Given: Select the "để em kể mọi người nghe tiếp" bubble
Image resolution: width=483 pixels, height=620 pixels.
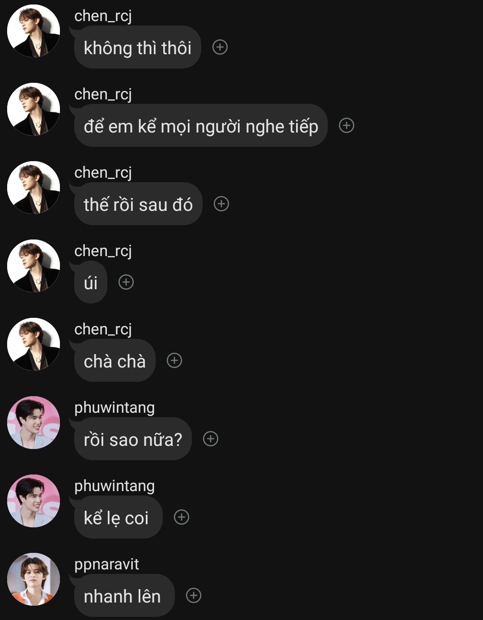Looking at the screenshot, I should point(201,126).
